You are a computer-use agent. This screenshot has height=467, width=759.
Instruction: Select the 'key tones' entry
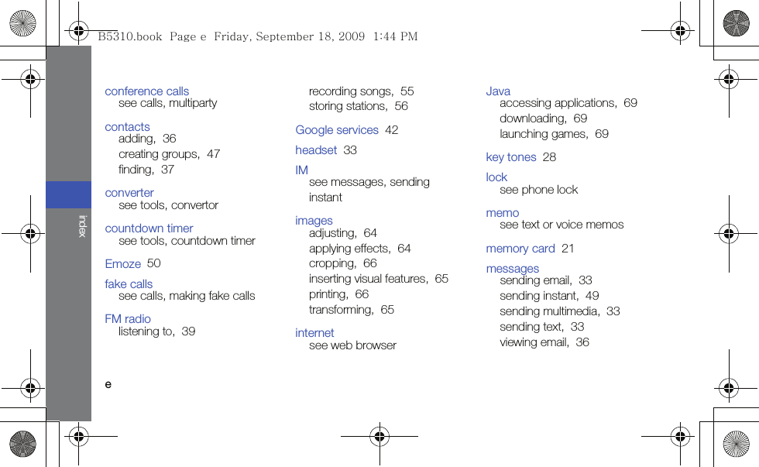(511, 156)
